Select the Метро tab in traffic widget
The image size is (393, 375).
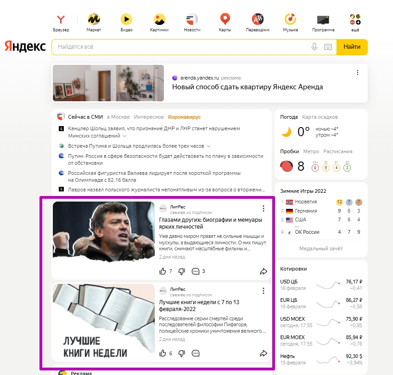point(311,151)
